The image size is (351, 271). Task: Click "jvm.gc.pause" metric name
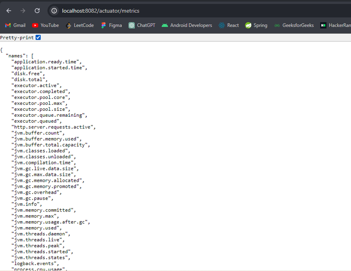coord(31,198)
